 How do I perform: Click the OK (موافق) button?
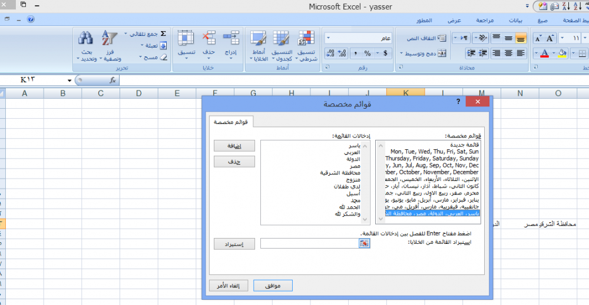(x=273, y=286)
